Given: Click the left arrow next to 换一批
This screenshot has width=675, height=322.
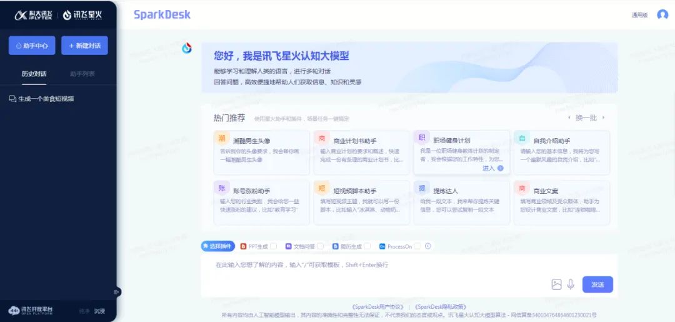Looking at the screenshot, I should pyautogui.click(x=570, y=118).
